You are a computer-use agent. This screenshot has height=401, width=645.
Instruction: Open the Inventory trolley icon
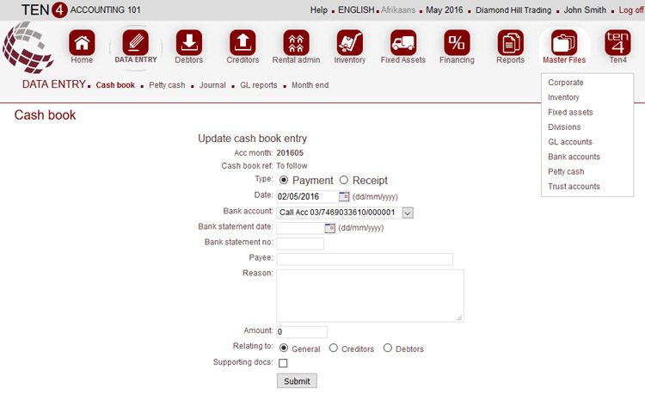coord(349,42)
